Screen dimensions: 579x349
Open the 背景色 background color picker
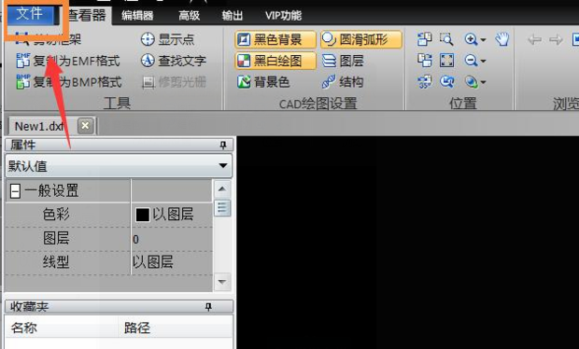(x=263, y=81)
